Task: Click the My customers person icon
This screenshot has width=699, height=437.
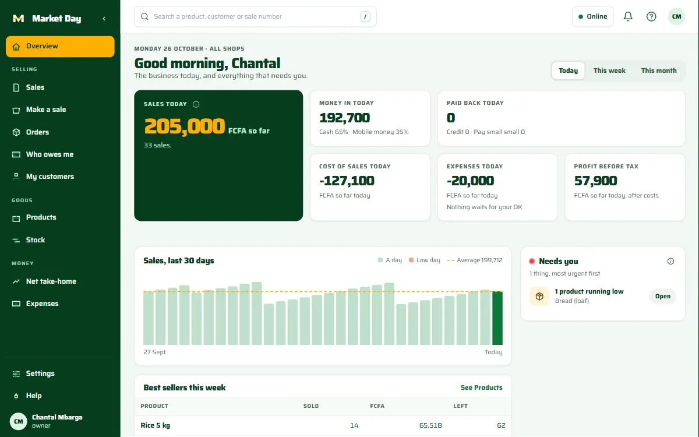Action: pos(16,177)
